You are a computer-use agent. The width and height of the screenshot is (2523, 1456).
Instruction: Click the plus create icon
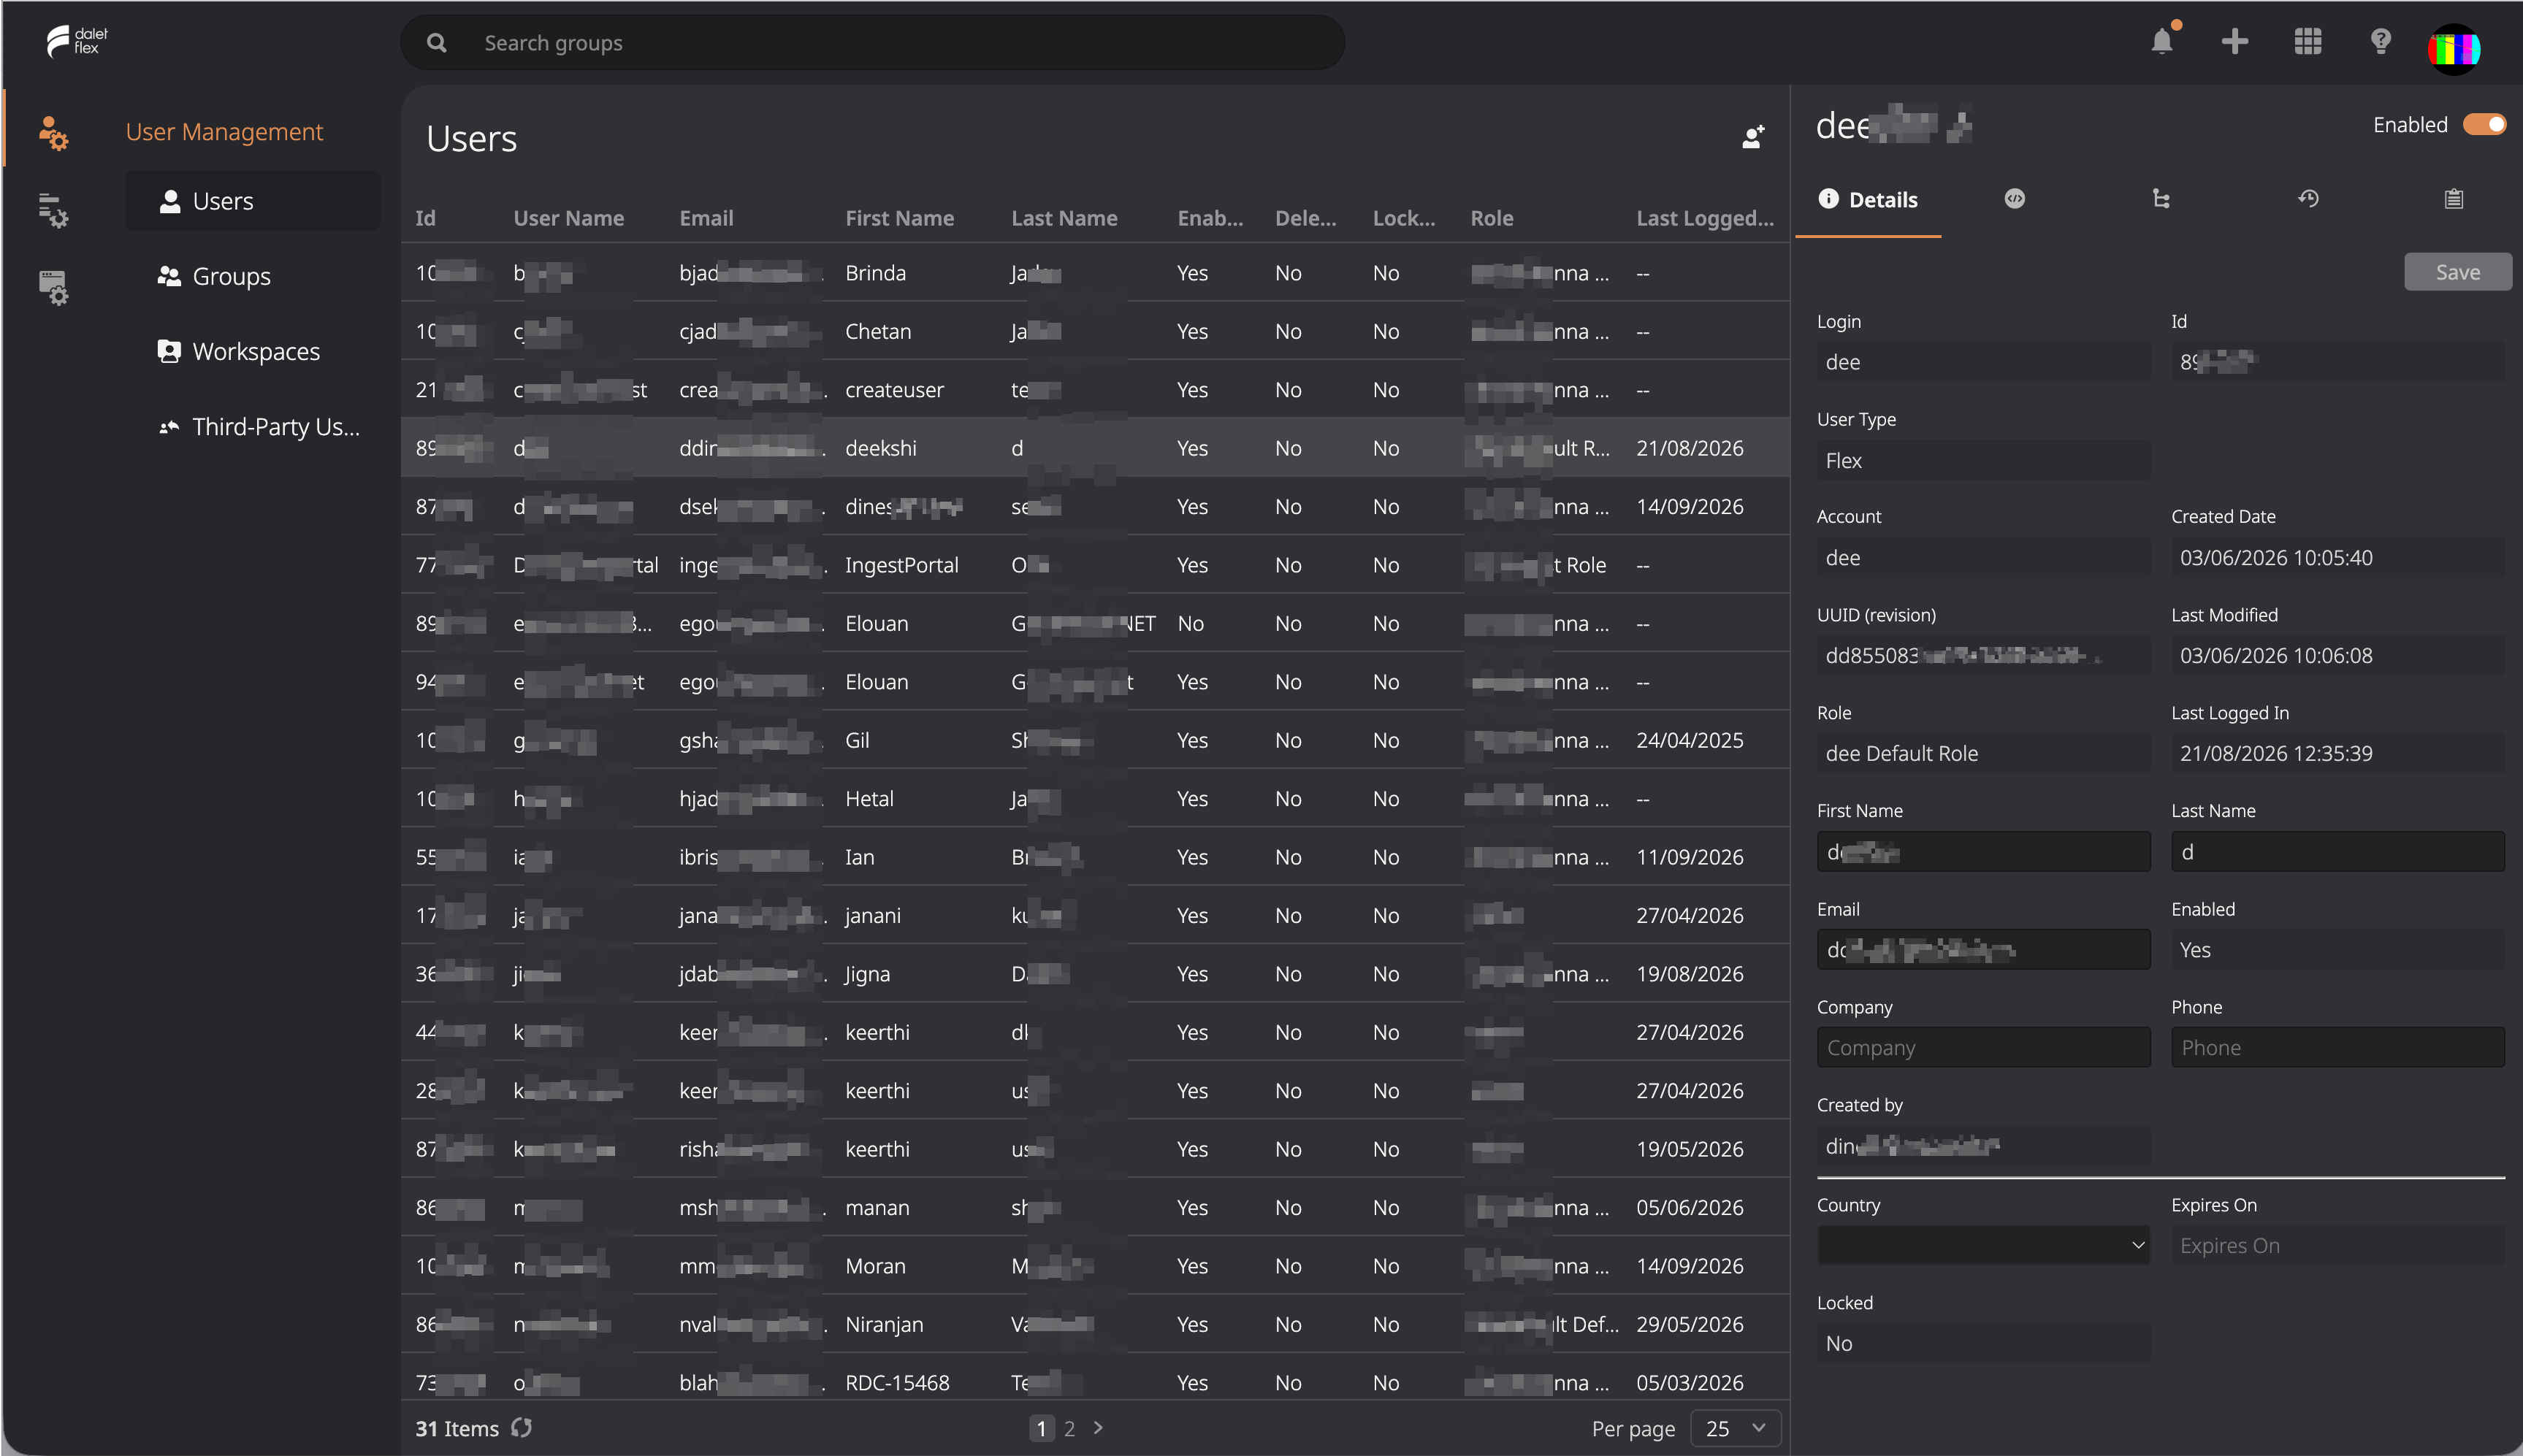point(2234,42)
